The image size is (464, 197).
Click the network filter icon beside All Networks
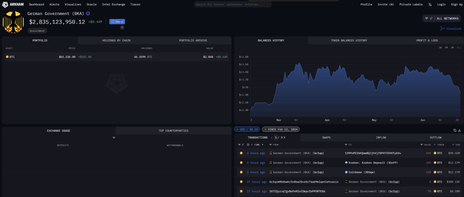tap(427, 18)
